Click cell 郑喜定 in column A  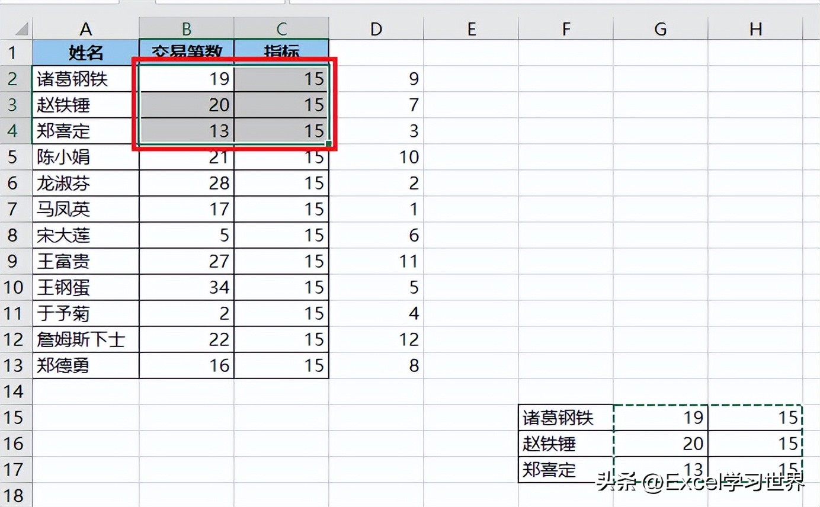click(86, 131)
